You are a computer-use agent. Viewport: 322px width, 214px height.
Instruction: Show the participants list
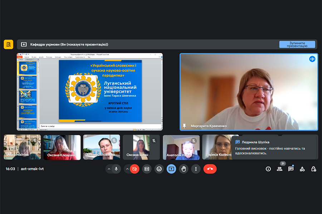pyautogui.click(x=279, y=169)
